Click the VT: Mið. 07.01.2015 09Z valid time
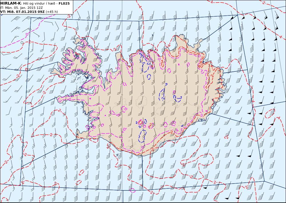 click(22, 12)
